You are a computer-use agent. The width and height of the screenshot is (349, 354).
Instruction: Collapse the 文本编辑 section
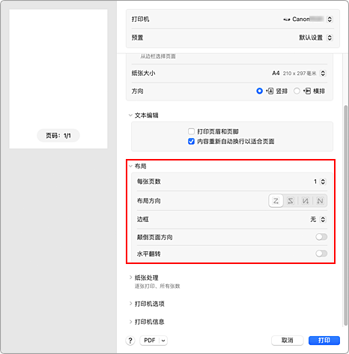(130, 115)
